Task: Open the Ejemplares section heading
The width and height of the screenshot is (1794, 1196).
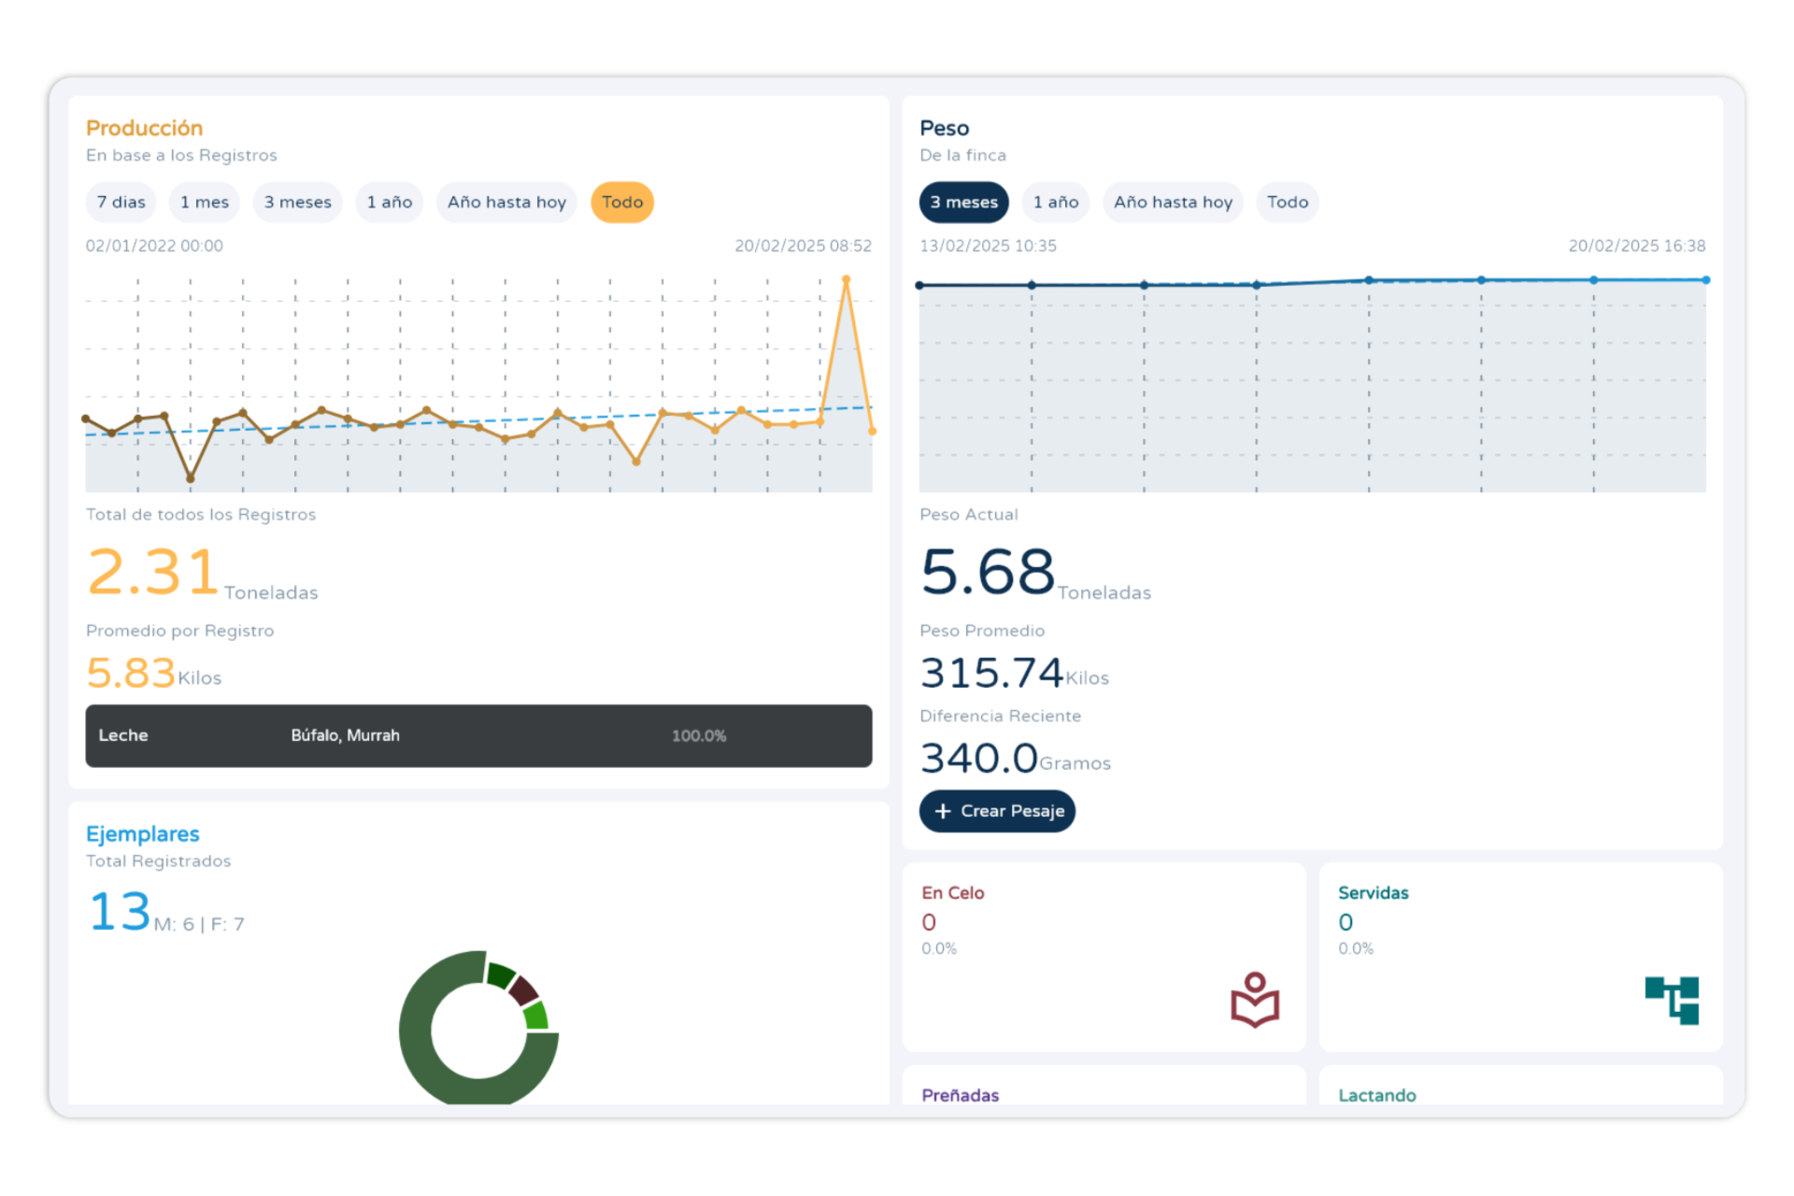Action: click(143, 833)
